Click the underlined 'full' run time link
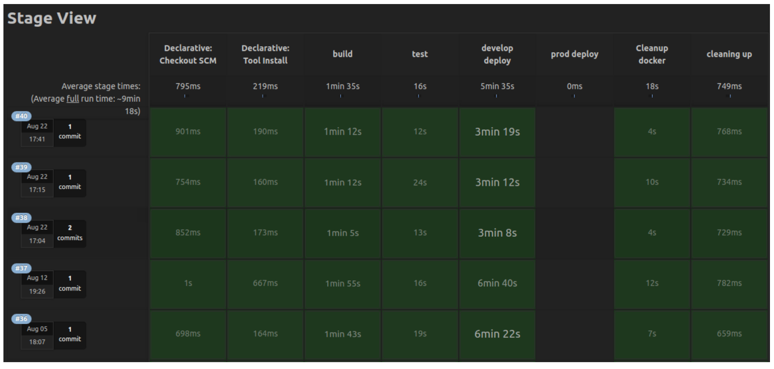This screenshot has width=774, height=369. coord(73,99)
